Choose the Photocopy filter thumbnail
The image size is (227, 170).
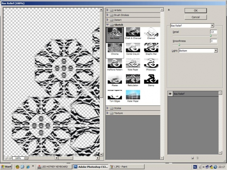(151, 65)
